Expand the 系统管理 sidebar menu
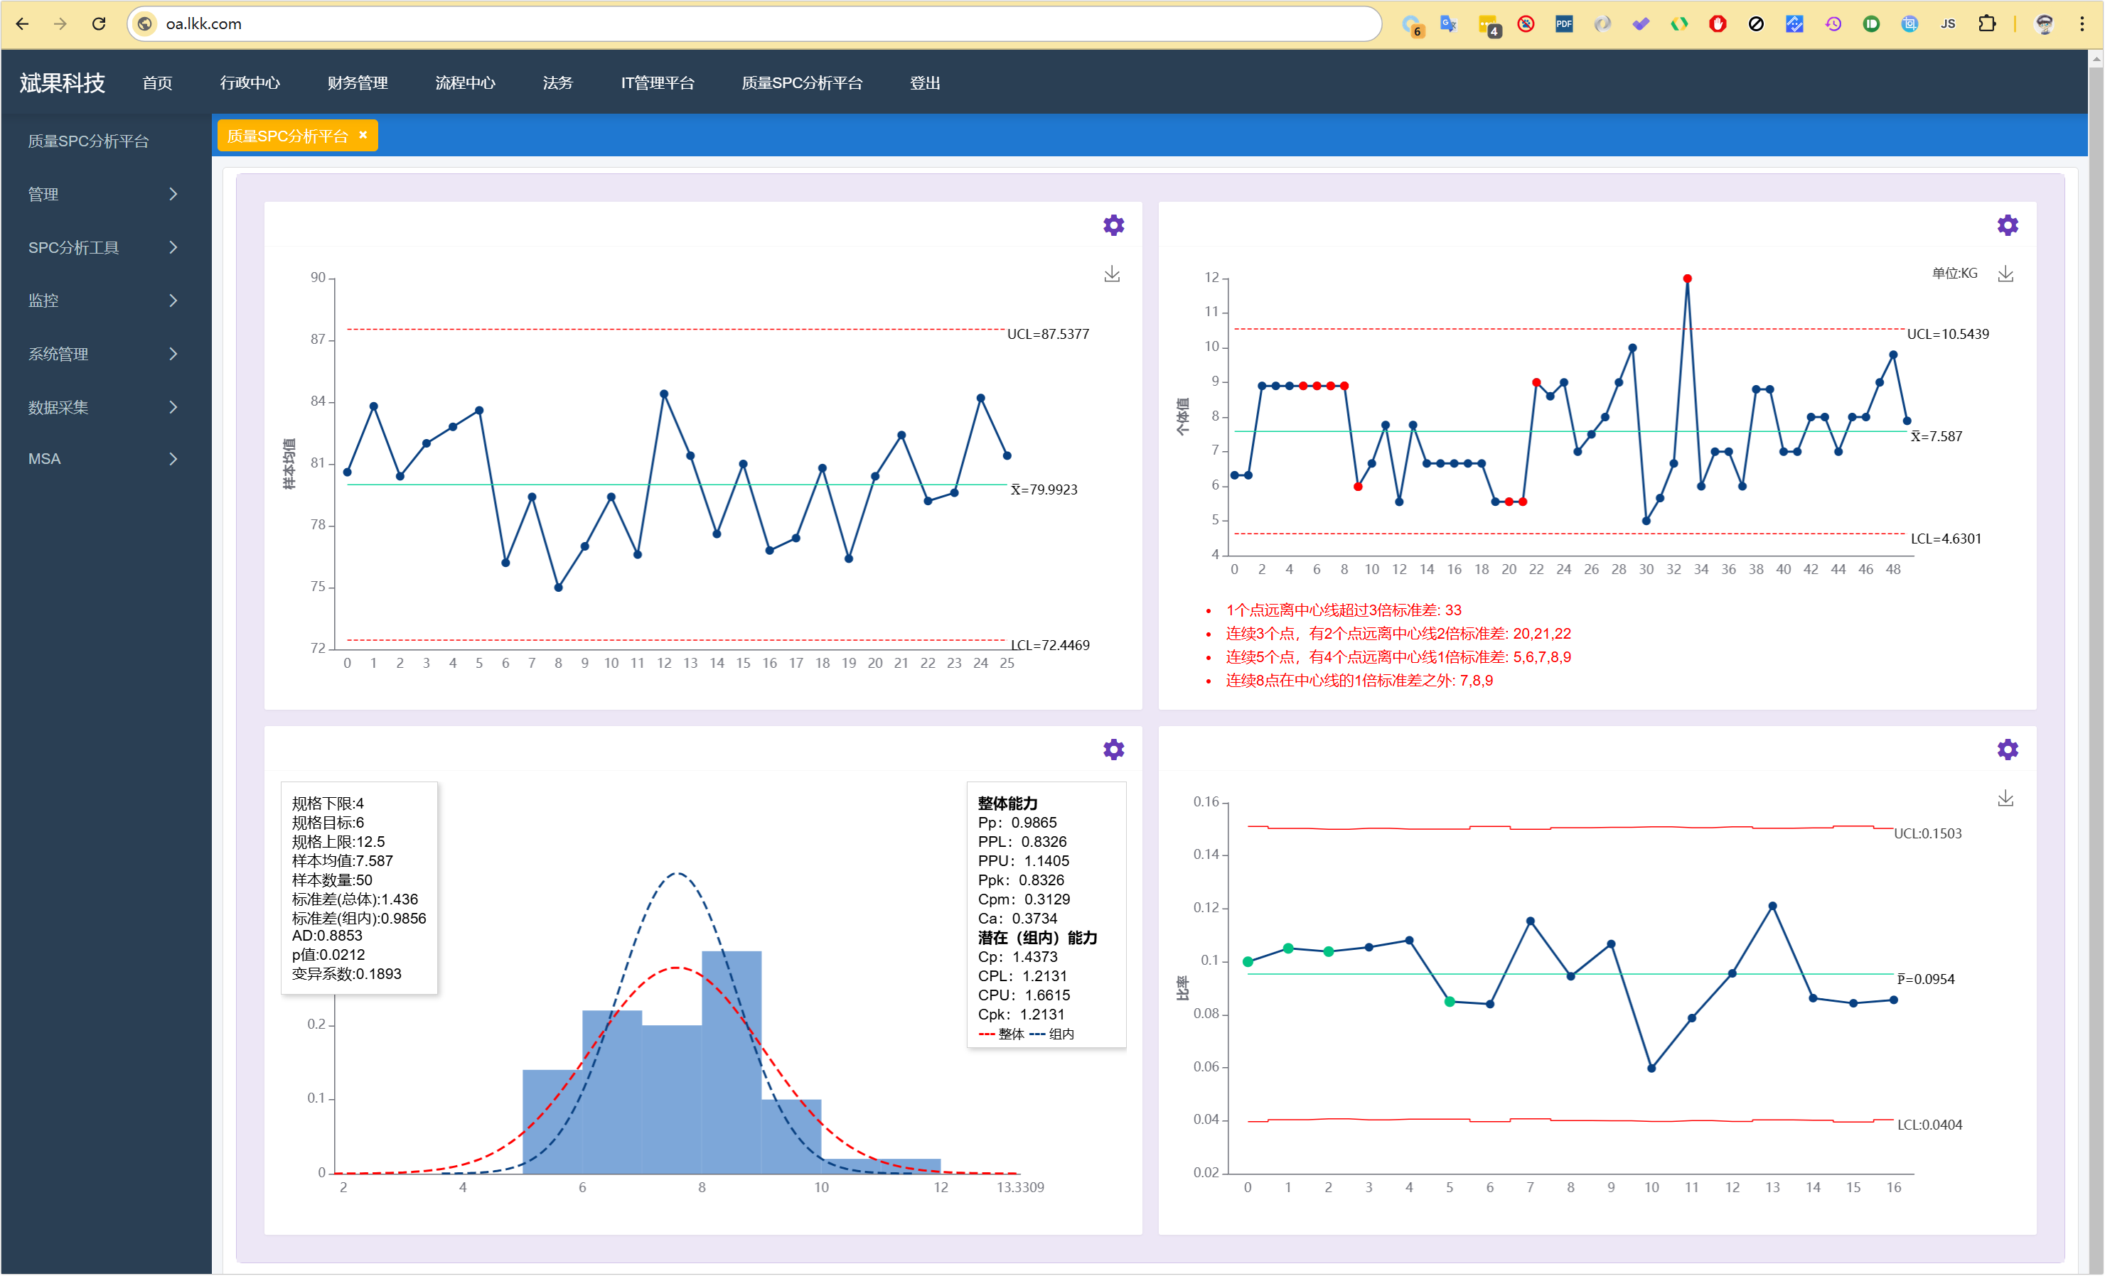2105x1276 pixels. point(105,355)
